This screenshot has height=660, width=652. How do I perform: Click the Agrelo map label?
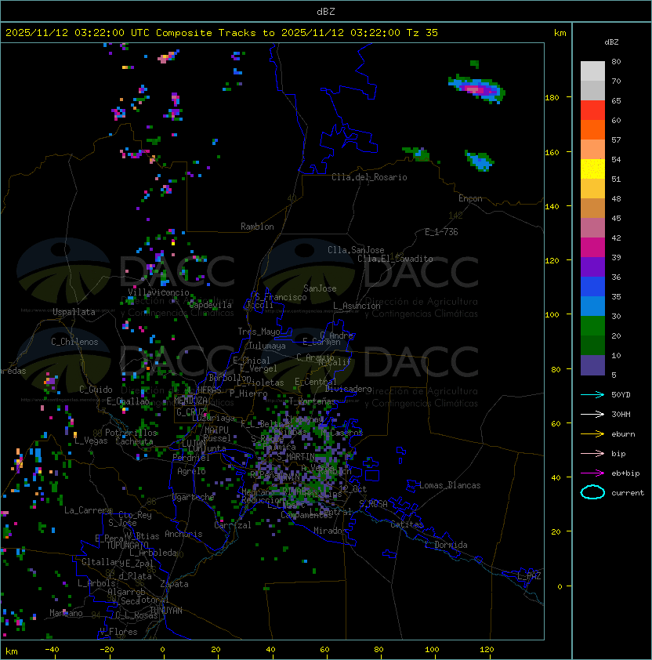pos(191,471)
